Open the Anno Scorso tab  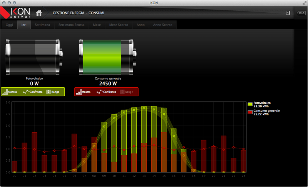coord(162,25)
